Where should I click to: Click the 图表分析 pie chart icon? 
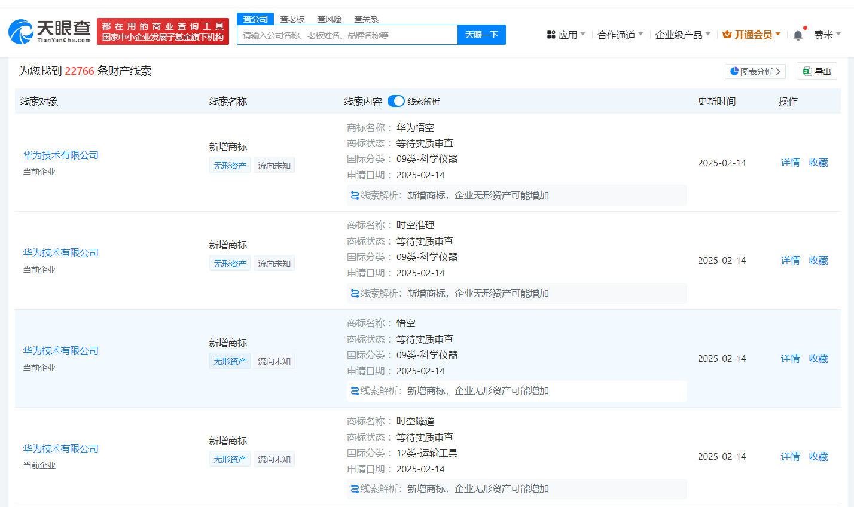pyautogui.click(x=734, y=71)
